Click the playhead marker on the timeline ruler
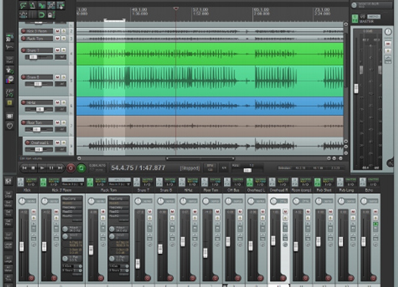 pyautogui.click(x=176, y=9)
